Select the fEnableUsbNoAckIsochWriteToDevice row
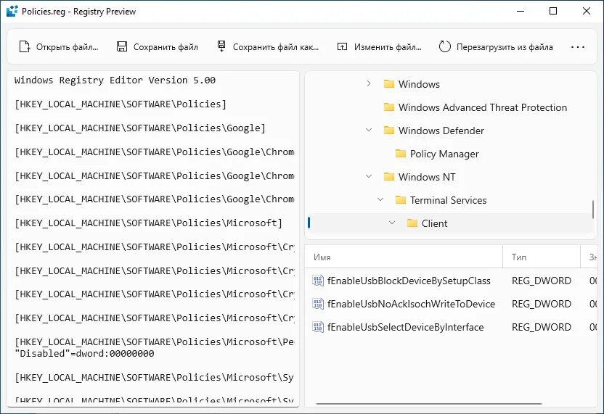Screen dimensions: 604x414 [x=411, y=304]
